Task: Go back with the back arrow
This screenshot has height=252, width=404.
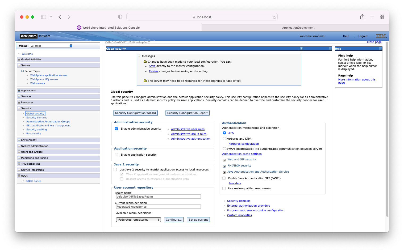Action: pos(60,17)
